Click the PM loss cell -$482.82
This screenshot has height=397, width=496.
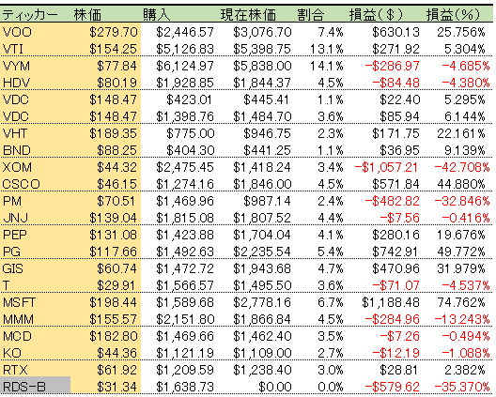coord(392,201)
